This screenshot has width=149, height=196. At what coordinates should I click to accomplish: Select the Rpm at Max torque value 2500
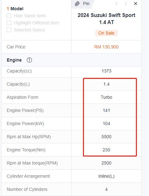pyautogui.click(x=106, y=163)
